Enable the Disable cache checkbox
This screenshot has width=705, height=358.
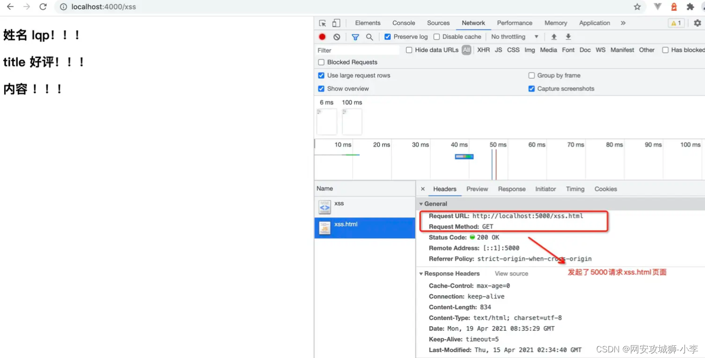[437, 37]
